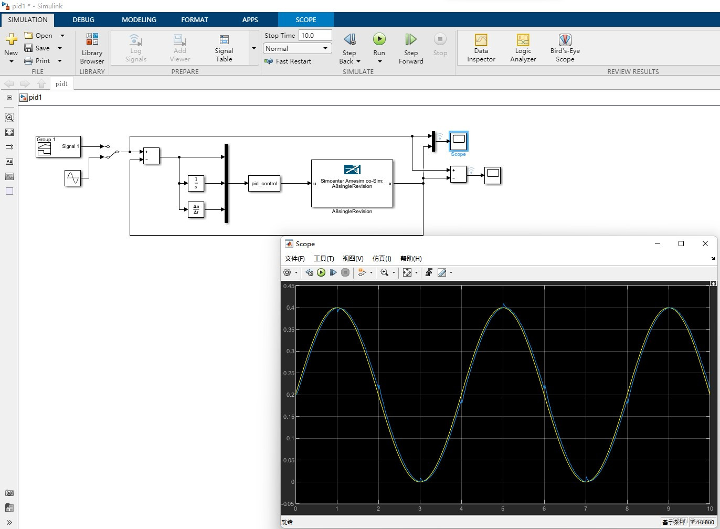Select the annotation tool in the left palette
Viewport: 720px width, 529px height.
(9, 162)
